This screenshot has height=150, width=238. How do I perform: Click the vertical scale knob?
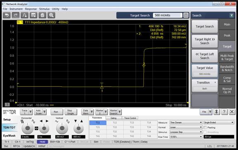pyautogui.click(x=62, y=128)
